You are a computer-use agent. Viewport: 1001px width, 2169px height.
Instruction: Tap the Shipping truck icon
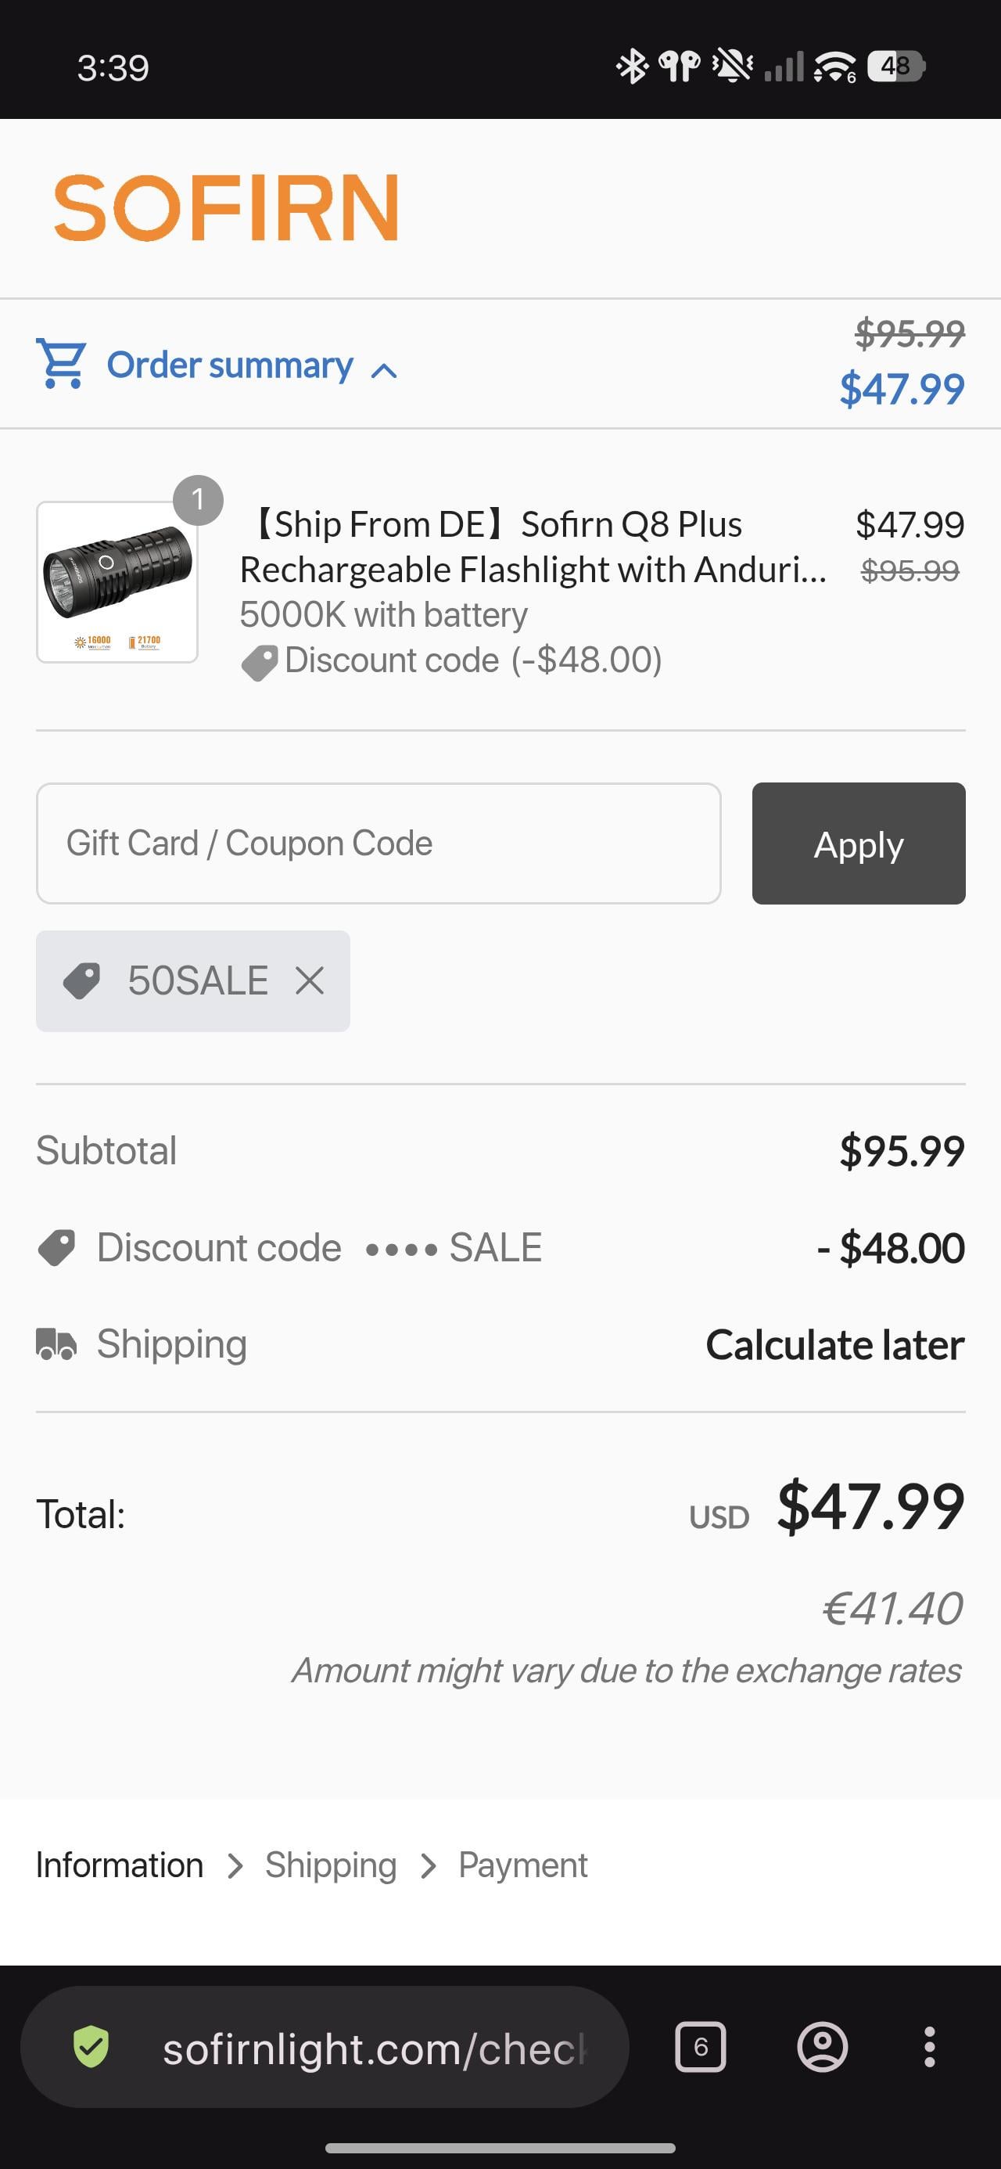coord(56,1343)
